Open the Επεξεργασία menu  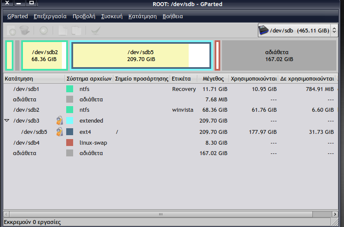[50, 16]
